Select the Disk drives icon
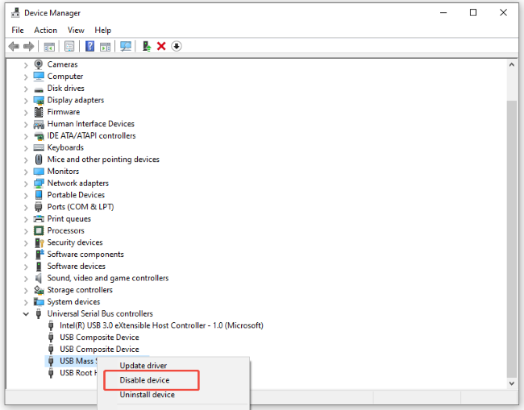The image size is (524, 410). (39, 89)
